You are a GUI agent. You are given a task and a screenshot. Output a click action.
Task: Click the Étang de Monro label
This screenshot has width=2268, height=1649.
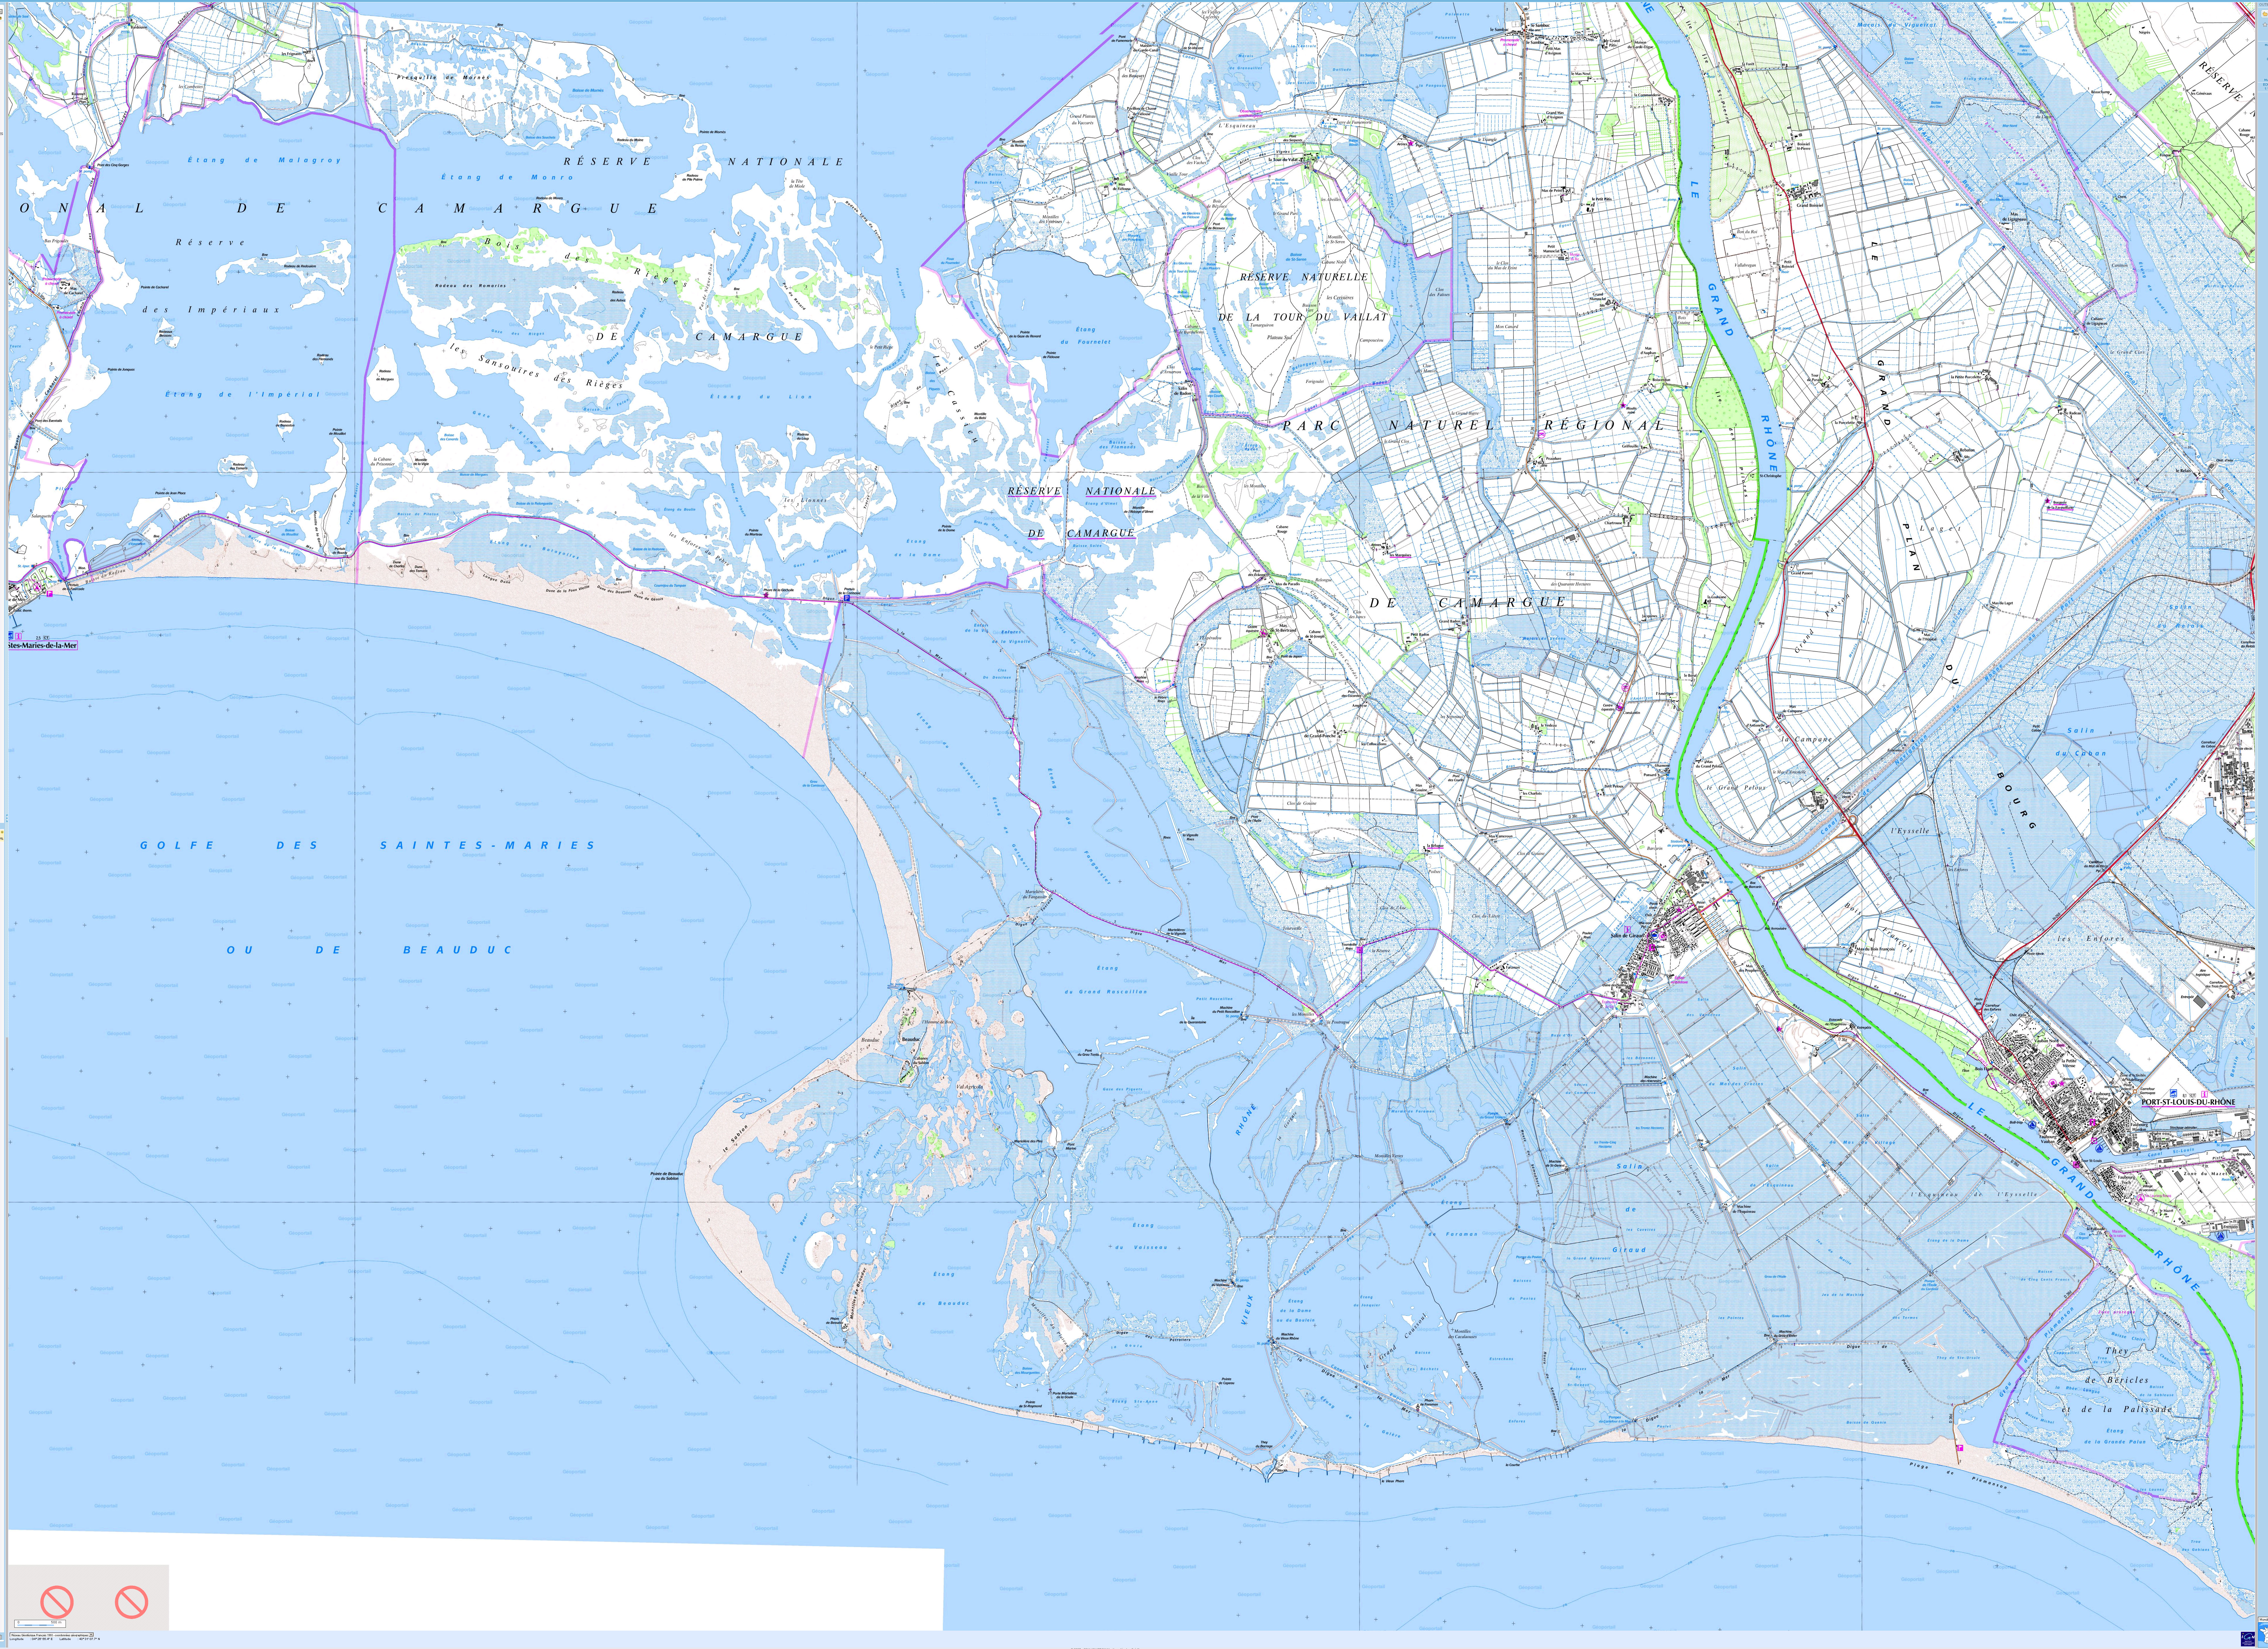508,177
